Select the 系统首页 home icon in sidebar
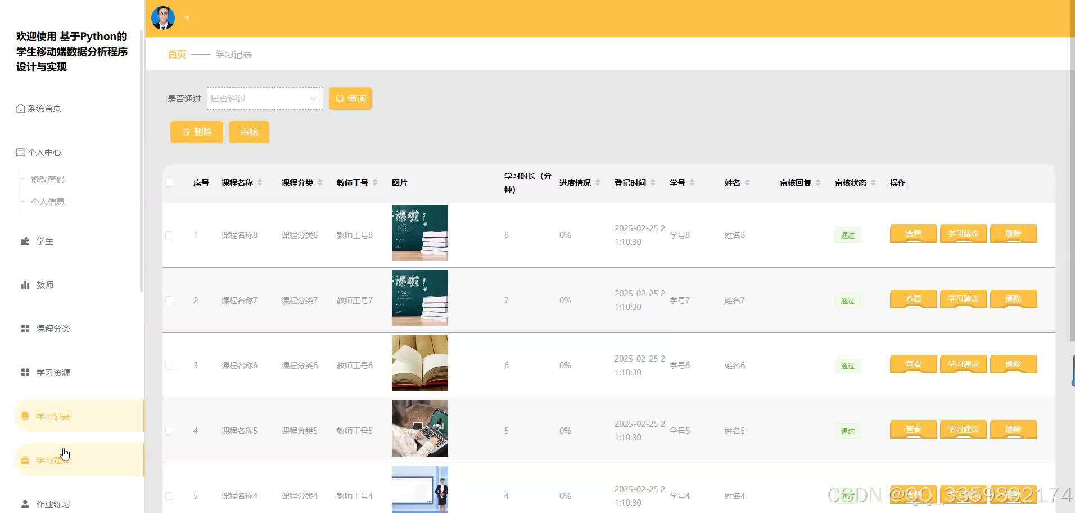Image resolution: width=1075 pixels, height=513 pixels. pyautogui.click(x=20, y=108)
